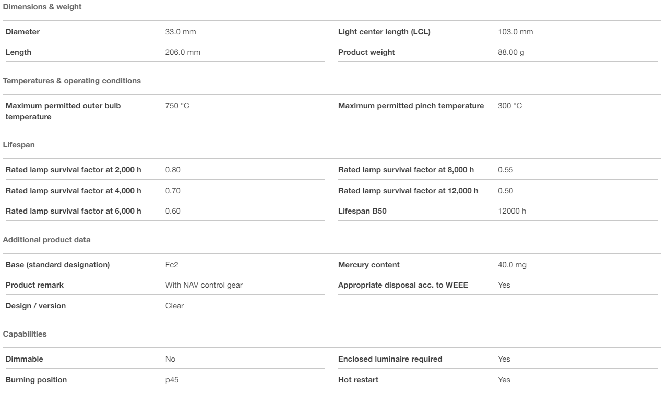Click the Maximum permitted pinch temperature label
The height and width of the screenshot is (395, 668).
pos(411,106)
